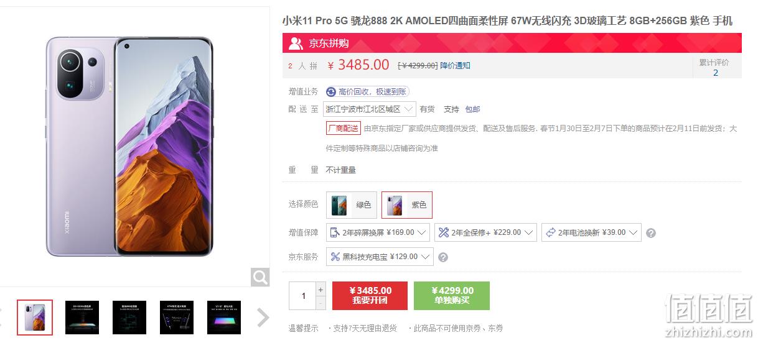Open the 2年电池换新 ¥39.00 dropdown
The width and height of the screenshot is (758, 343).
pos(591,233)
